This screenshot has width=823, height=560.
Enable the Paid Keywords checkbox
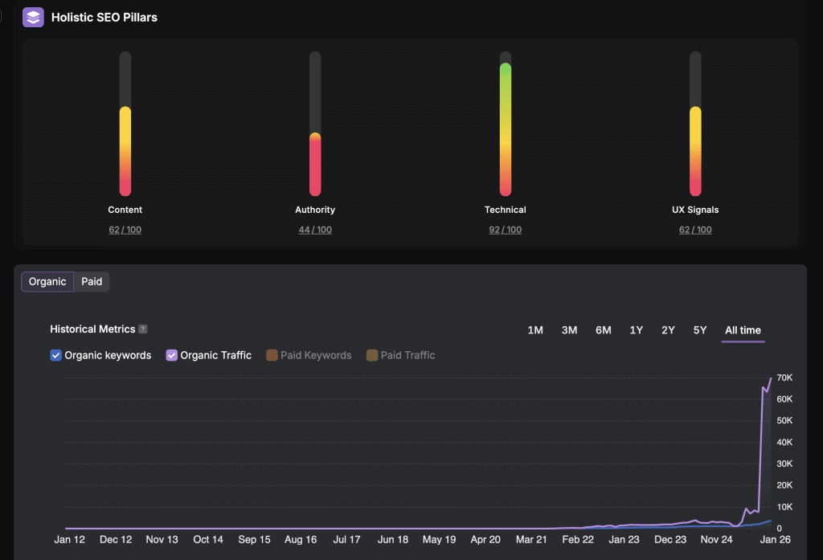[x=271, y=354]
